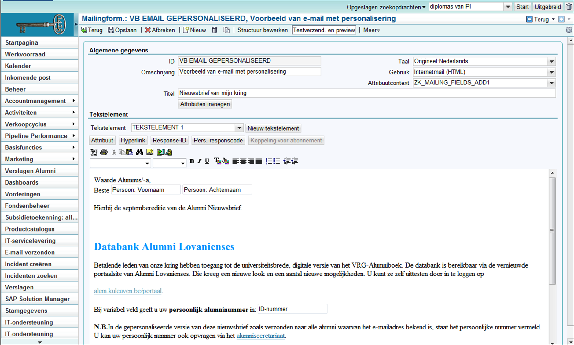Image resolution: width=574 pixels, height=345 pixels.
Task: Click the Pers. responscode button
Action: [x=218, y=140]
